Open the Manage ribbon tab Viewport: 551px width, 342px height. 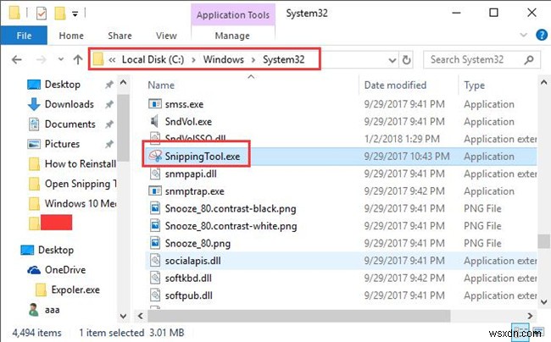tap(232, 36)
